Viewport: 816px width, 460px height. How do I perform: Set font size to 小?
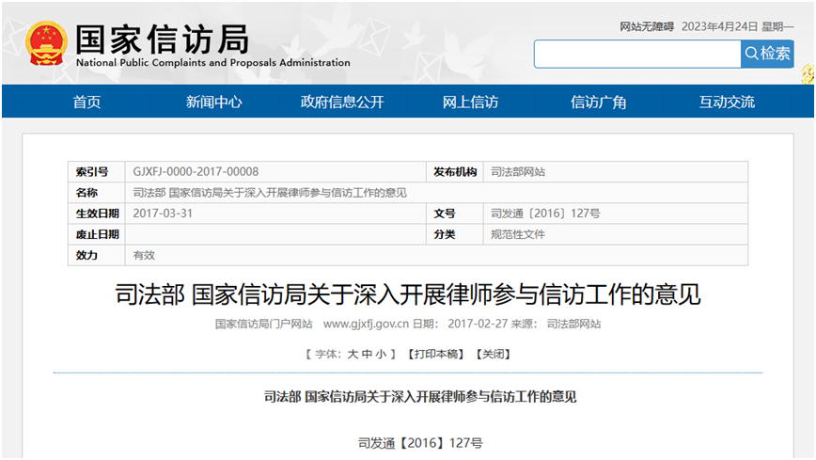coord(381,355)
